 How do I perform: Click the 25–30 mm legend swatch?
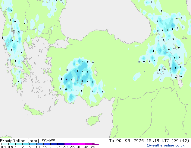[x=61, y=144]
